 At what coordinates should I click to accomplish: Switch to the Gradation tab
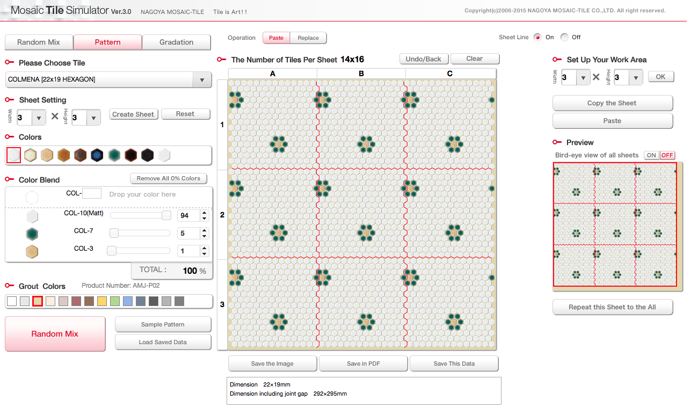point(176,42)
